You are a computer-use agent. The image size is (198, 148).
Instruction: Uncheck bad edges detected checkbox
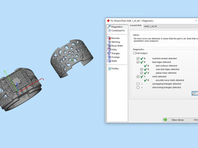pos(138,62)
